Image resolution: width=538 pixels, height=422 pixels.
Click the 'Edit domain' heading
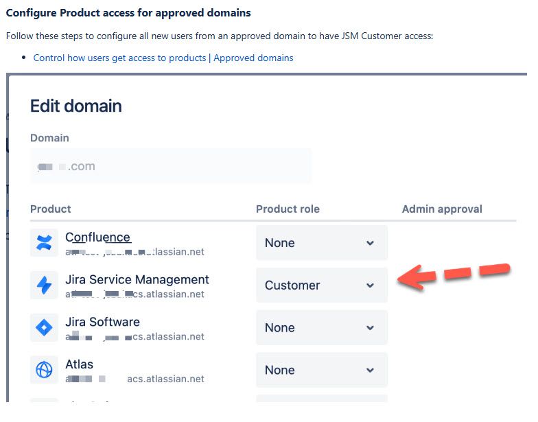point(75,106)
